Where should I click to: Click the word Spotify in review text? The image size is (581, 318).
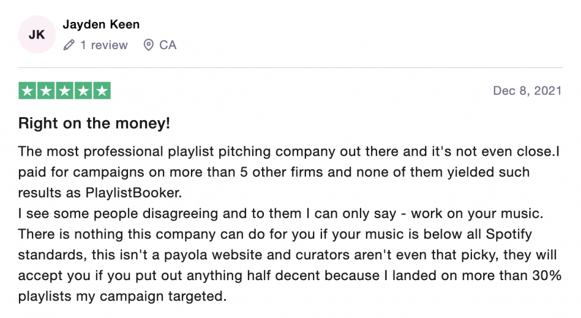(x=509, y=235)
